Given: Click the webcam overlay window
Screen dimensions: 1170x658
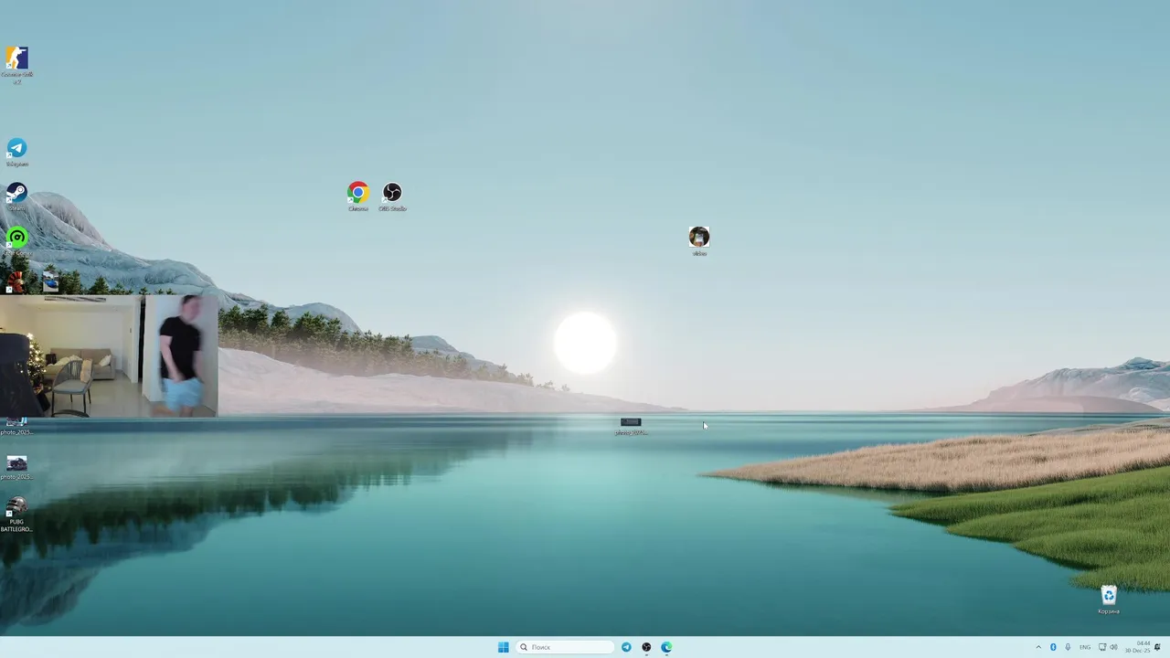Looking at the screenshot, I should click(x=109, y=356).
